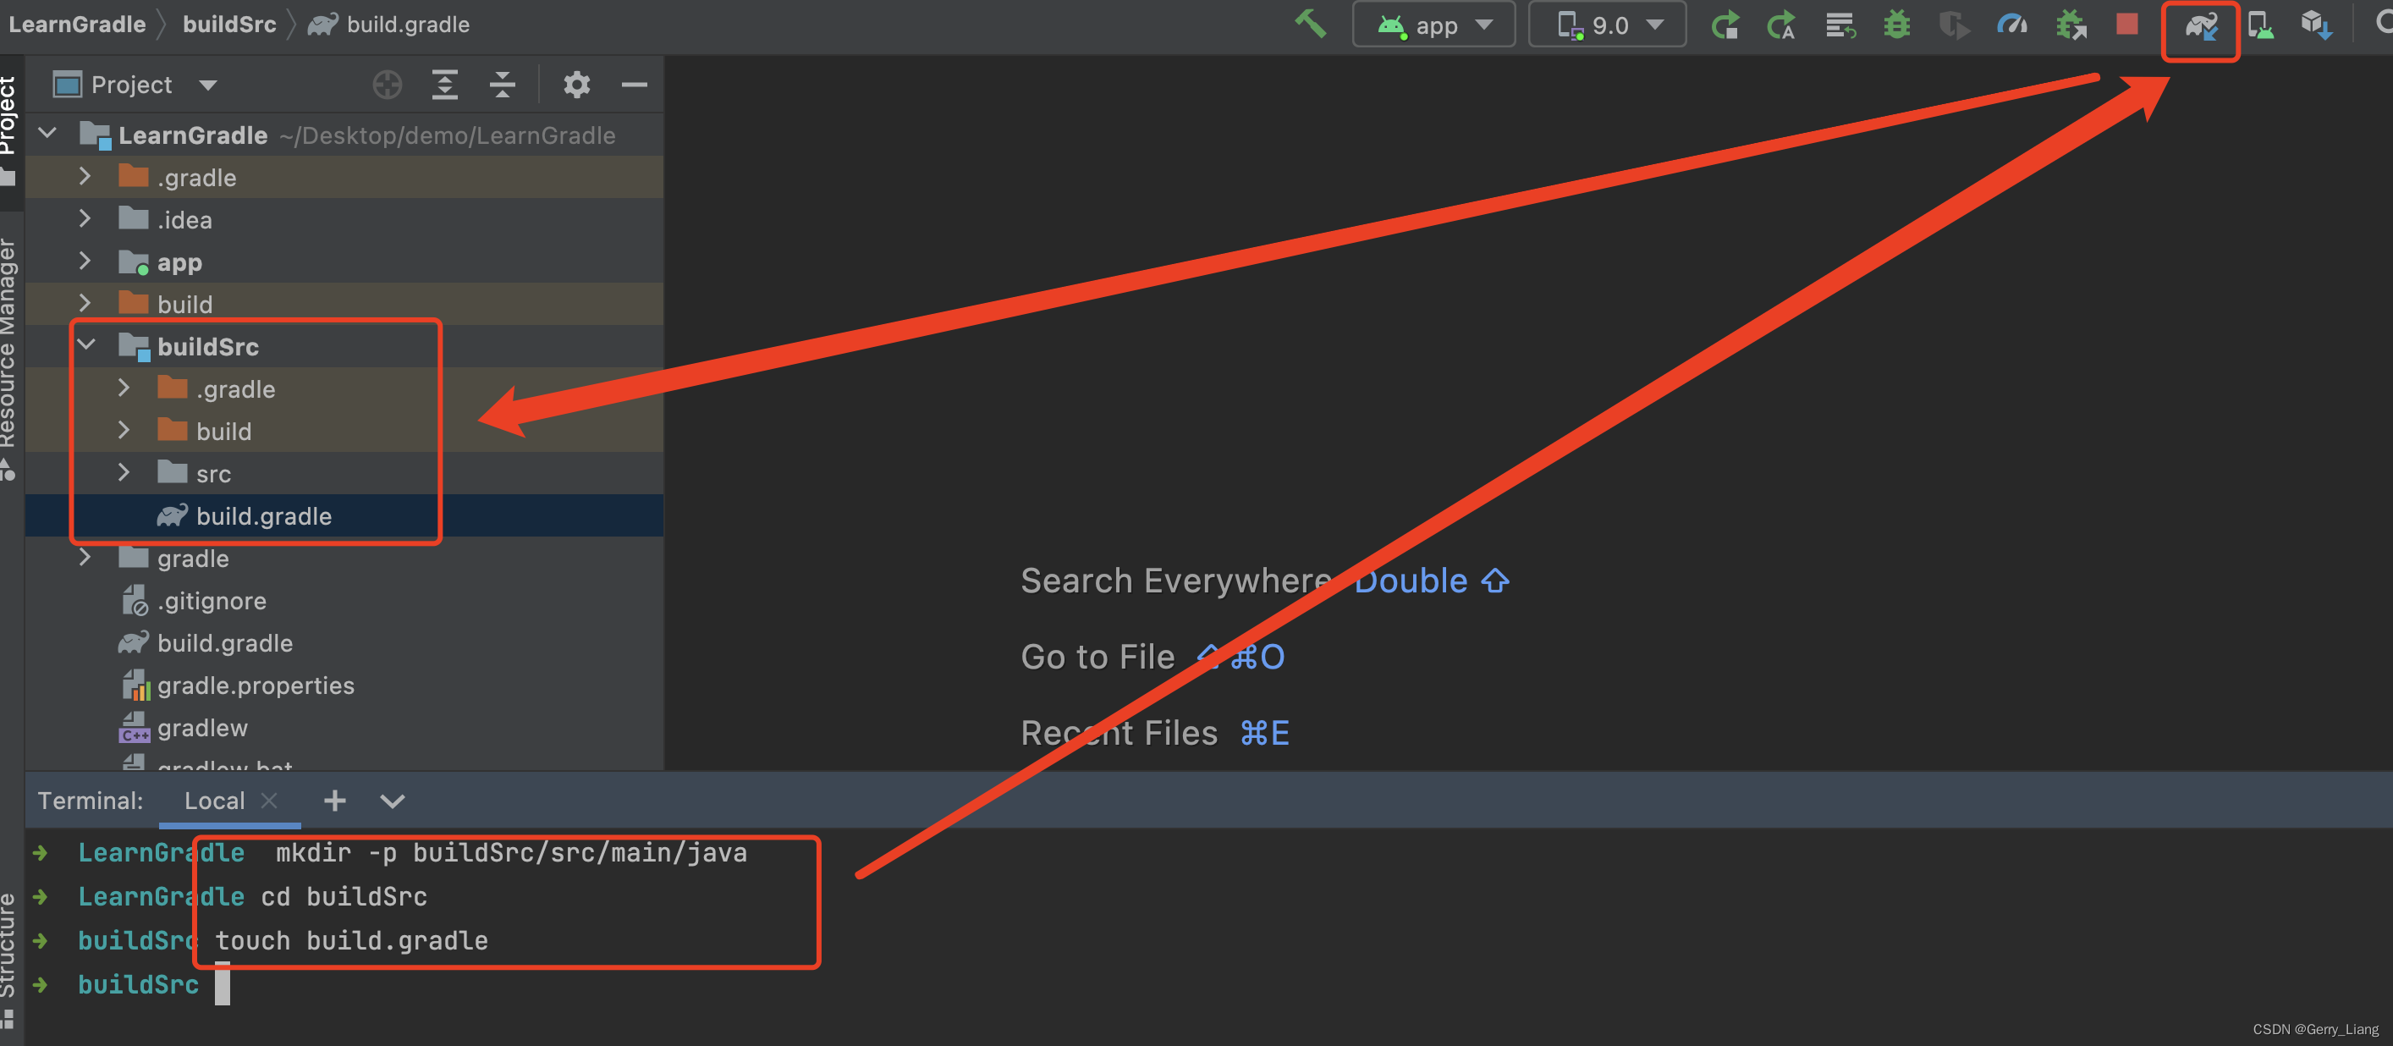Click the terminal prompt input line

click(223, 985)
